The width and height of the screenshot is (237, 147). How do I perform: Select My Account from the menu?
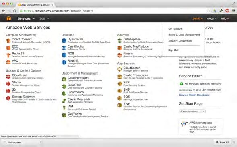coord(175,29)
